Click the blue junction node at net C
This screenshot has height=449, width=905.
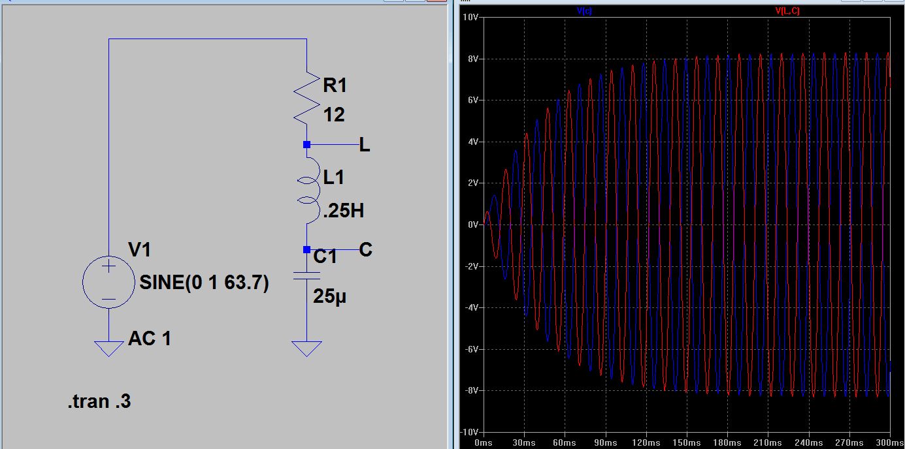click(306, 249)
